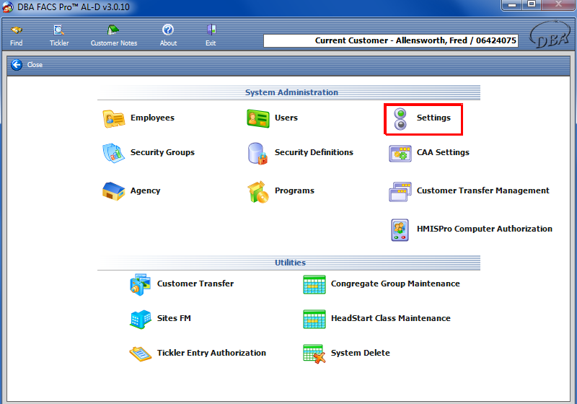
Task: Click the System Delete utility
Action: click(314, 353)
